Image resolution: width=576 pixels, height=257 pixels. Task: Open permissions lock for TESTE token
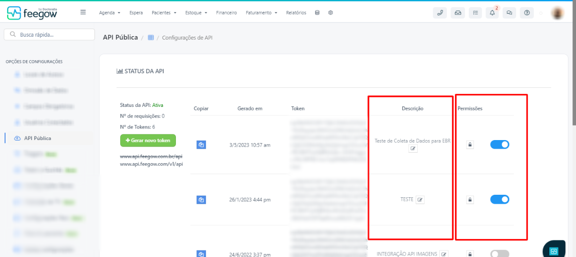click(470, 200)
